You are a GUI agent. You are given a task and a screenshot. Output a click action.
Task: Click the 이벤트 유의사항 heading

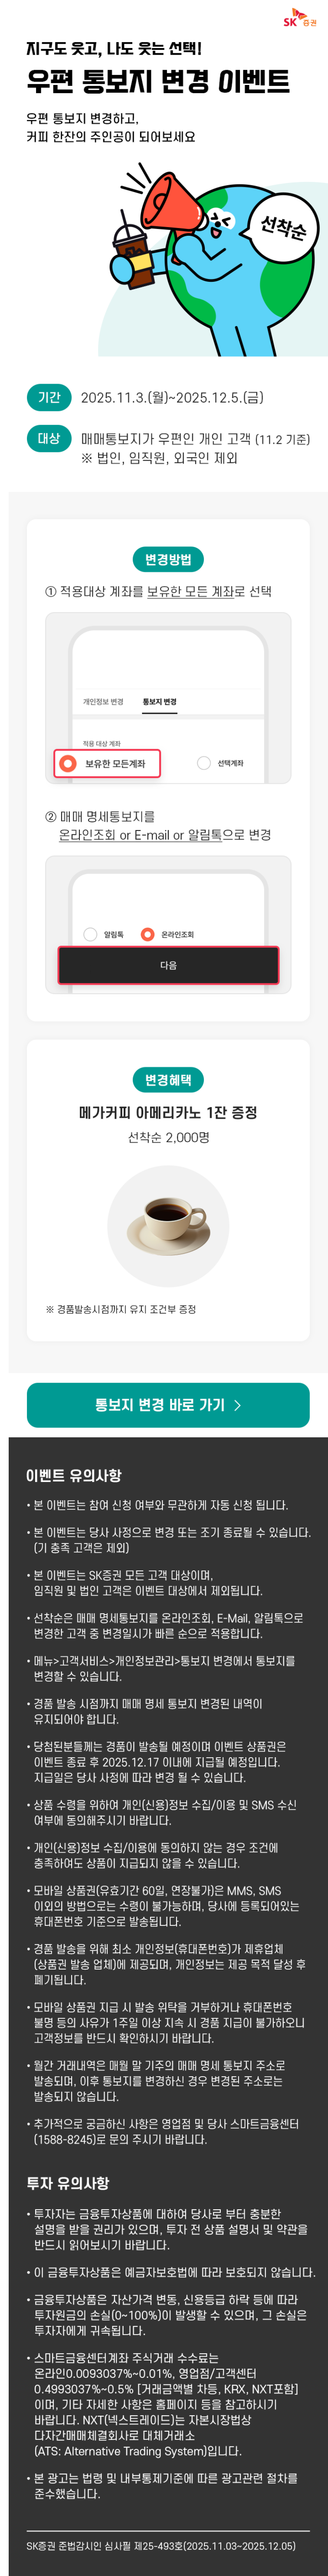coord(74,1475)
